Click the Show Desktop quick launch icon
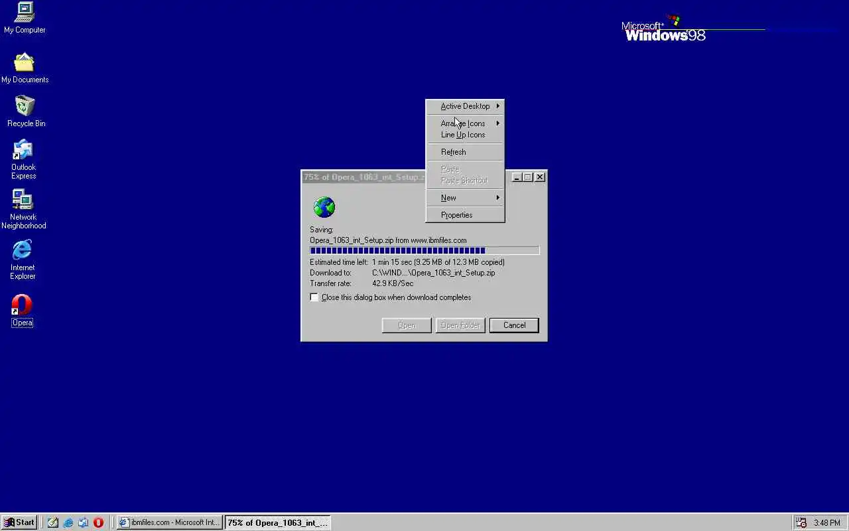Screen dimensions: 849x531 (x=52, y=522)
